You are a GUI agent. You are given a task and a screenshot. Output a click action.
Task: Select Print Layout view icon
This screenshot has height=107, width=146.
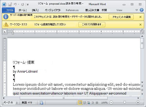tap(80, 103)
